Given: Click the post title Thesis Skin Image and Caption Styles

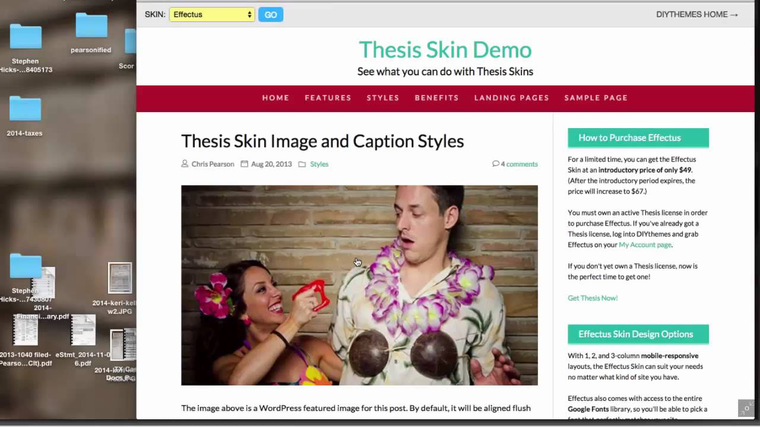Looking at the screenshot, I should [322, 141].
